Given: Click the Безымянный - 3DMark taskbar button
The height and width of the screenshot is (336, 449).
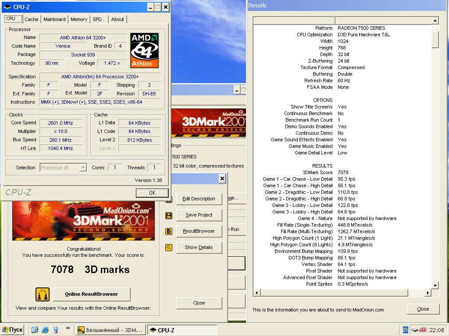Looking at the screenshot, I should pos(110,330).
